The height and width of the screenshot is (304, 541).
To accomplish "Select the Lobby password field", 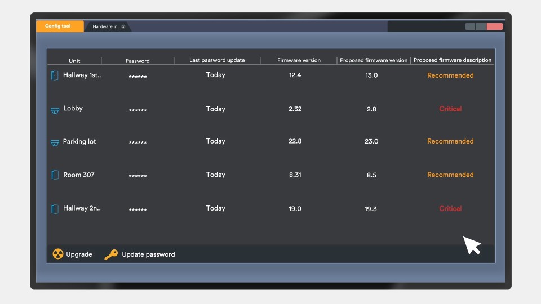I will (x=138, y=110).
